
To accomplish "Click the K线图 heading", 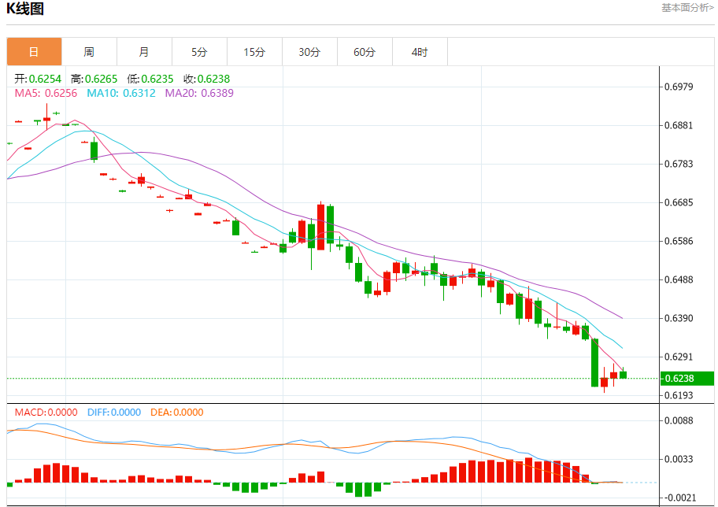I will [25, 9].
